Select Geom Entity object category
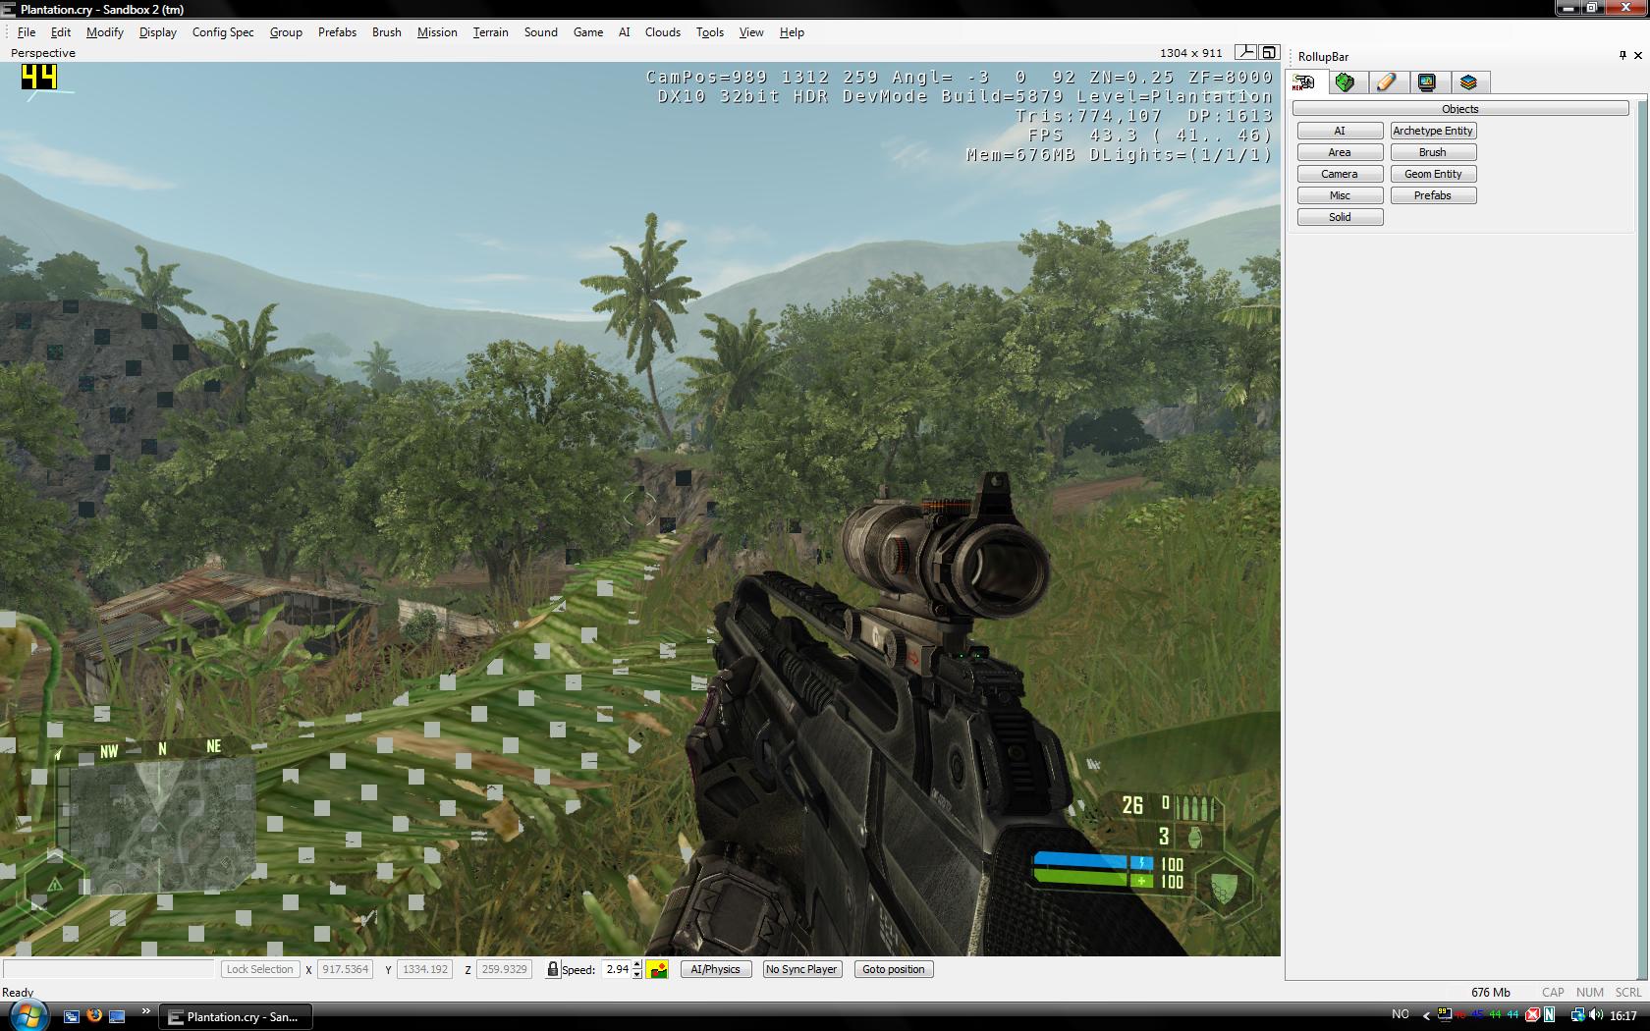This screenshot has width=1650, height=1031. click(1433, 174)
